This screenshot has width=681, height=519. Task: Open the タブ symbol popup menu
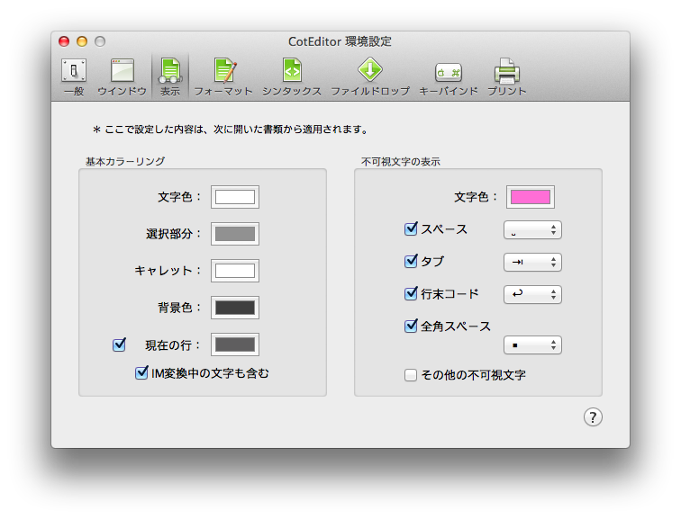pos(532,263)
